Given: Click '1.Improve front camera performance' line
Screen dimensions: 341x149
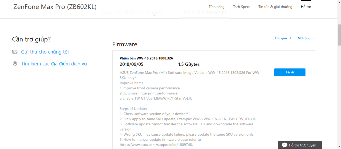Looking at the screenshot, I should [150, 88].
